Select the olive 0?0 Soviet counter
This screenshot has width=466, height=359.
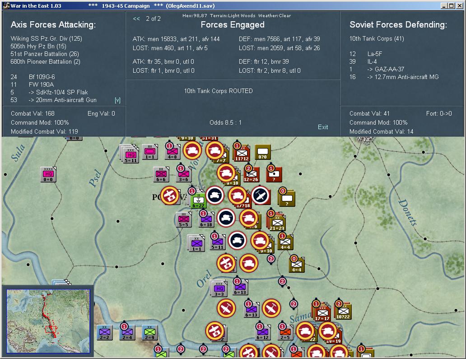coord(263,152)
